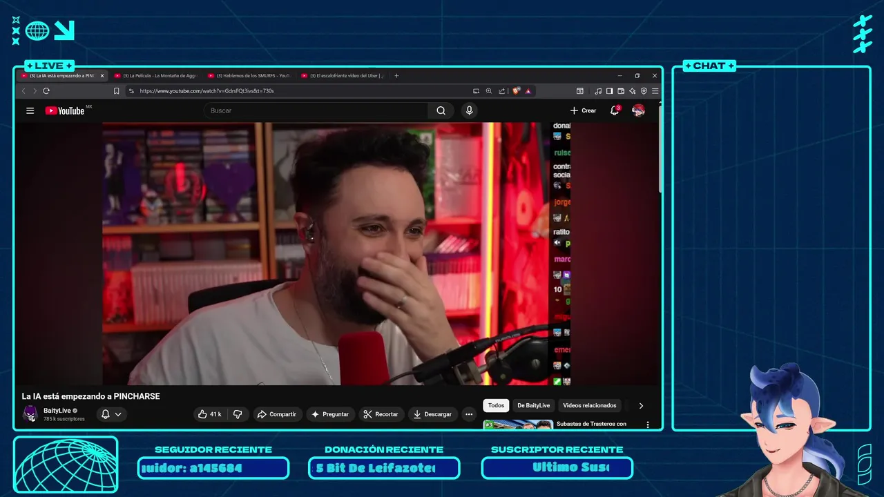
Task: Open the account avatar menu on YouTube
Action: [639, 110]
